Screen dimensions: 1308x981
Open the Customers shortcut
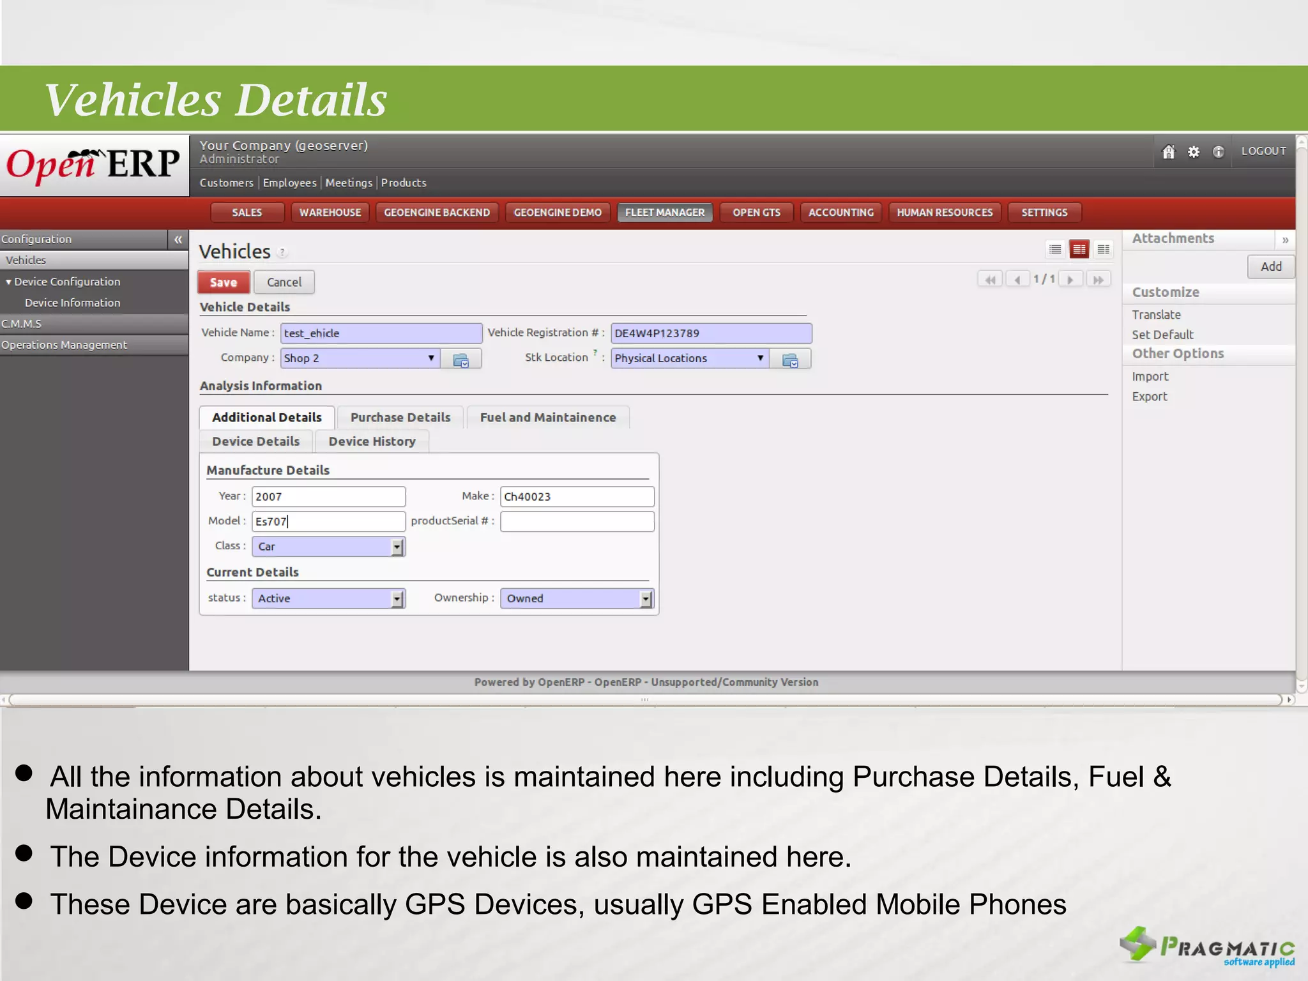pyautogui.click(x=227, y=183)
